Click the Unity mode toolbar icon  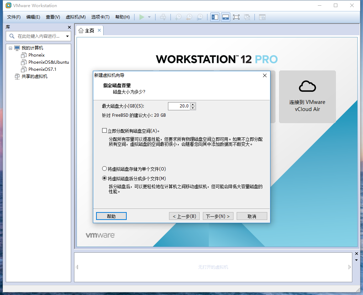tap(247, 17)
